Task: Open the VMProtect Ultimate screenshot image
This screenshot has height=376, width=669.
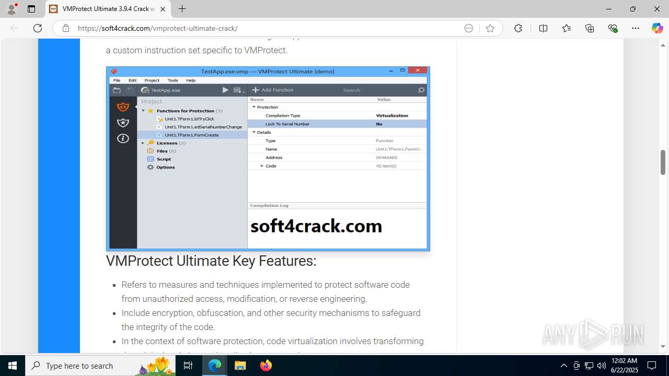Action: point(268,159)
